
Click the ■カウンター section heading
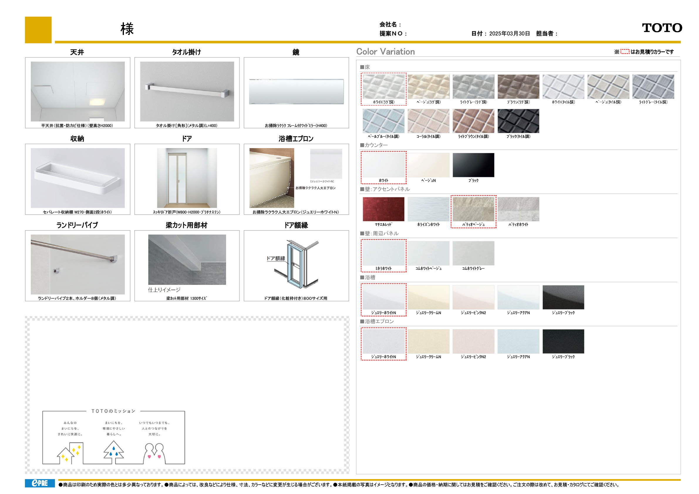coord(374,145)
